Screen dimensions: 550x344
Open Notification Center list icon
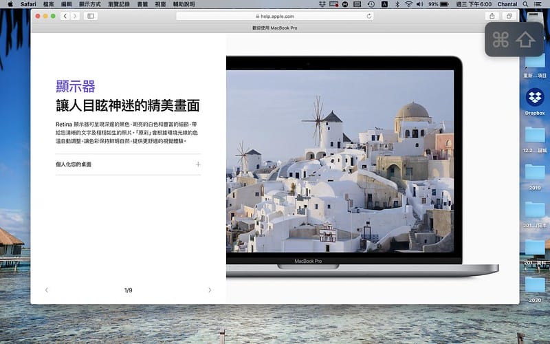(x=537, y=4)
